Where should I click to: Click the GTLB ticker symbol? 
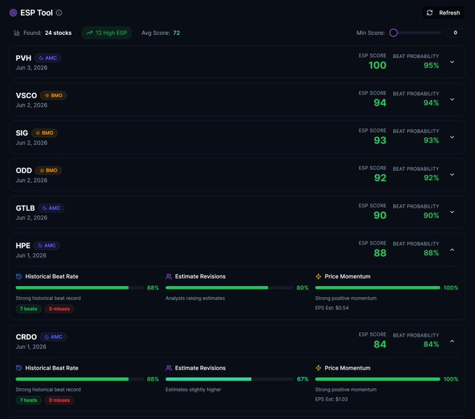pos(25,208)
